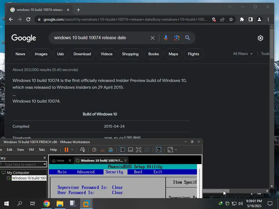
Task: Filter results by Download
Action: point(82,54)
